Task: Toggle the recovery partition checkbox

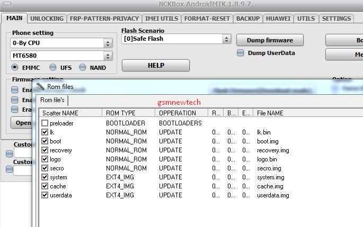Action: tap(45, 150)
